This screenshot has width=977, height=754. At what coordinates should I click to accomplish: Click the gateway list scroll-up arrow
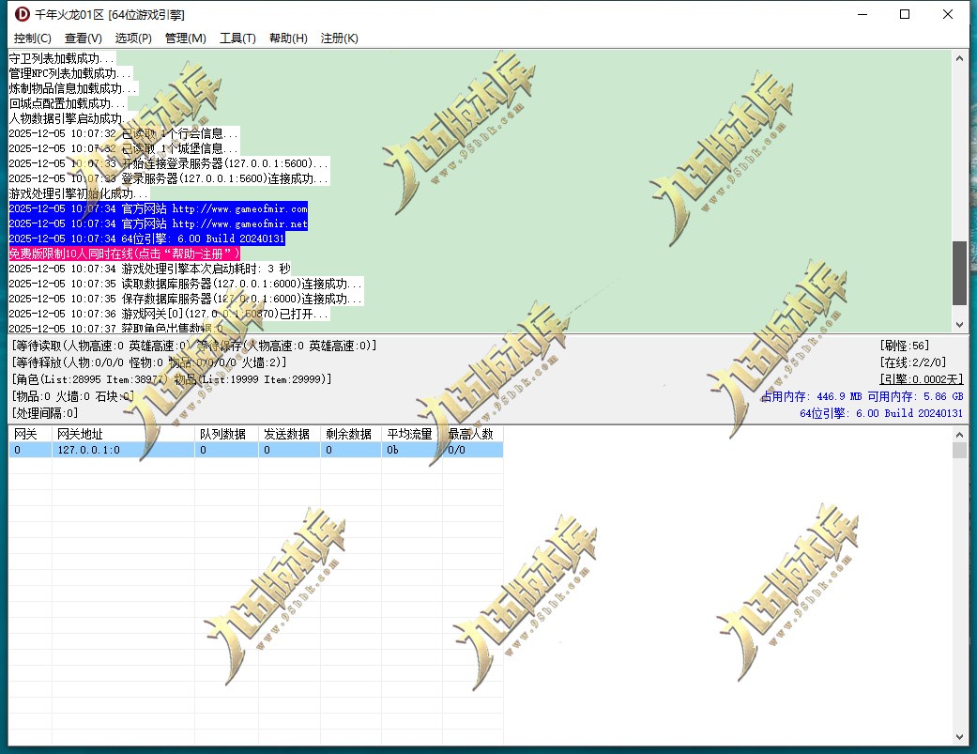pos(959,435)
